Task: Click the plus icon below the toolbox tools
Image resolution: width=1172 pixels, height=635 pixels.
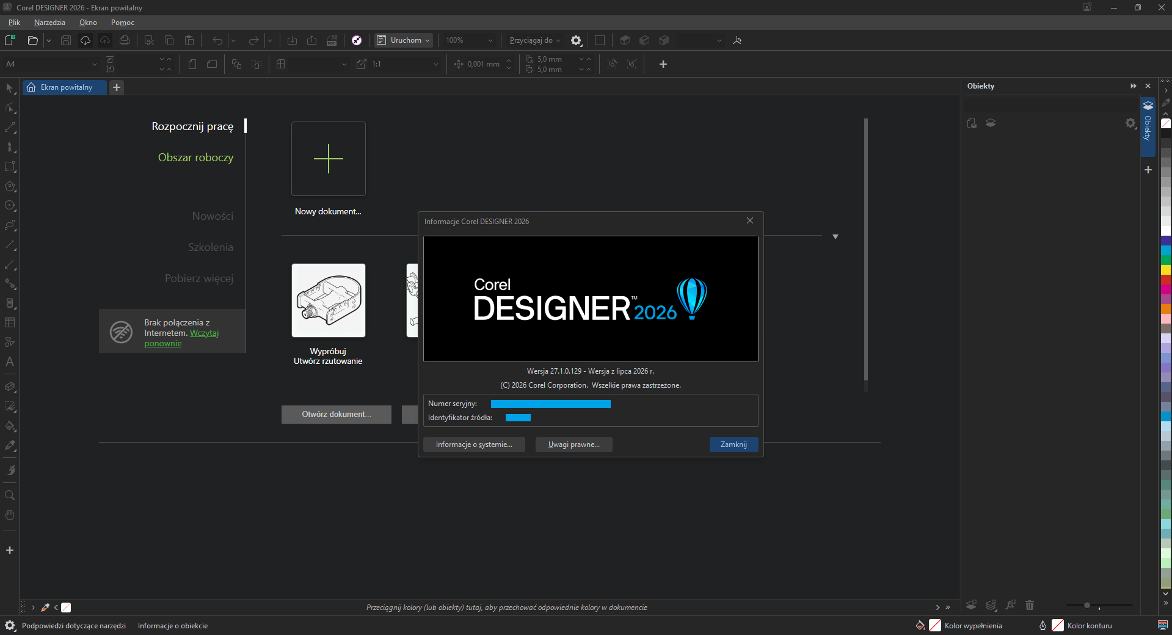Action: 10,550
